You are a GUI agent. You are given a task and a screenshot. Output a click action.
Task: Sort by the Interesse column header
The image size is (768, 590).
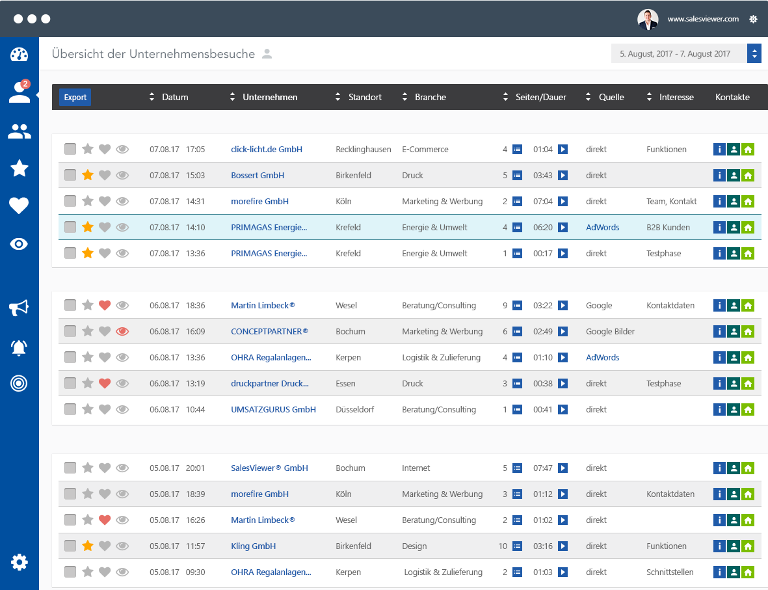click(676, 98)
